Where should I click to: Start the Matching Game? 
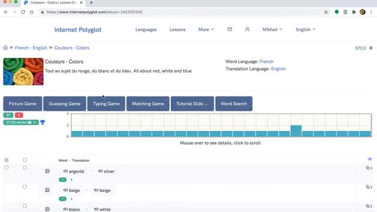(x=148, y=104)
